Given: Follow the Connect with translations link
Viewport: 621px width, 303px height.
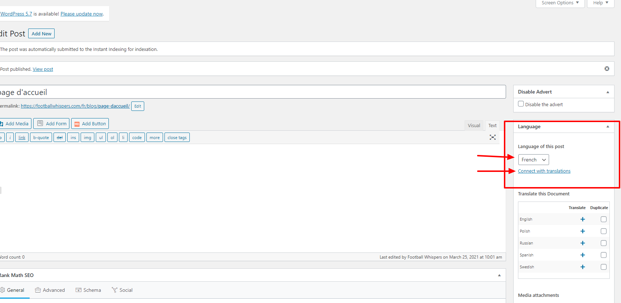Looking at the screenshot, I should [x=544, y=171].
